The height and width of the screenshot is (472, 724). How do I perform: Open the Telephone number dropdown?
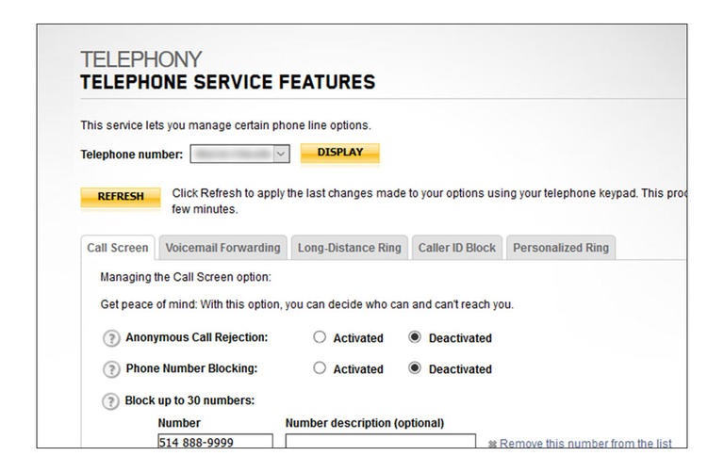point(239,154)
